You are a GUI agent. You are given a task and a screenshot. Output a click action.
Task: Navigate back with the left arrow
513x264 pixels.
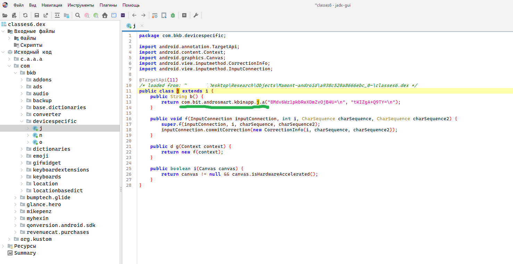click(134, 15)
